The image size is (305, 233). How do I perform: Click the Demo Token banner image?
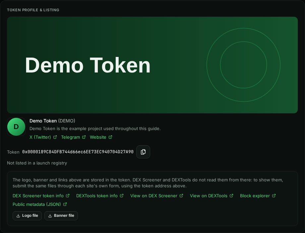tap(152, 65)
